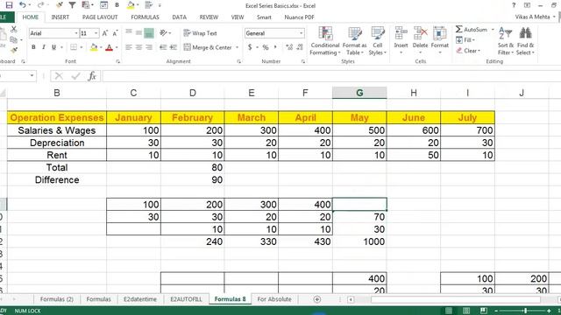The width and height of the screenshot is (561, 315).
Task: Toggle Bottom Align in Alignment group
Action: pyautogui.click(x=149, y=33)
